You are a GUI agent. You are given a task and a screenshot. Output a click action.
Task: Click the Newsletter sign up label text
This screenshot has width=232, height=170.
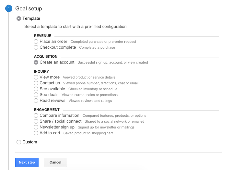pyautogui.click(x=57, y=127)
